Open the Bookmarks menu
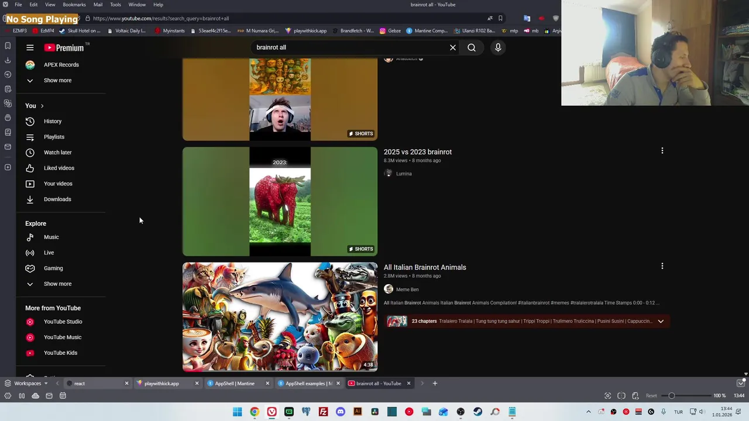The image size is (749, 421). tap(74, 5)
